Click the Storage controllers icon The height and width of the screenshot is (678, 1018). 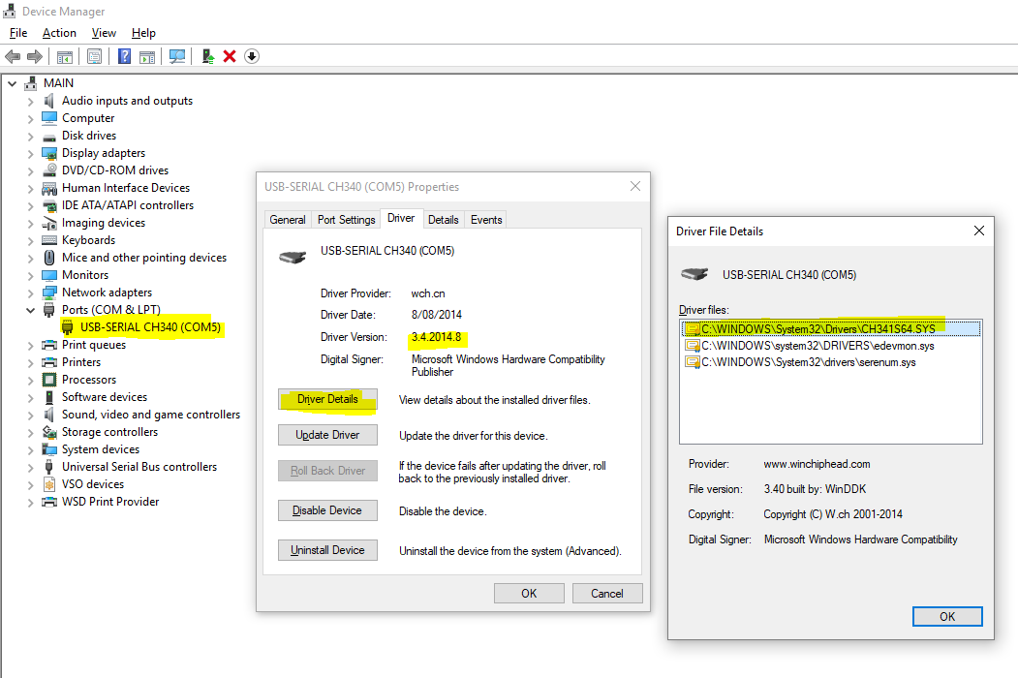point(49,432)
